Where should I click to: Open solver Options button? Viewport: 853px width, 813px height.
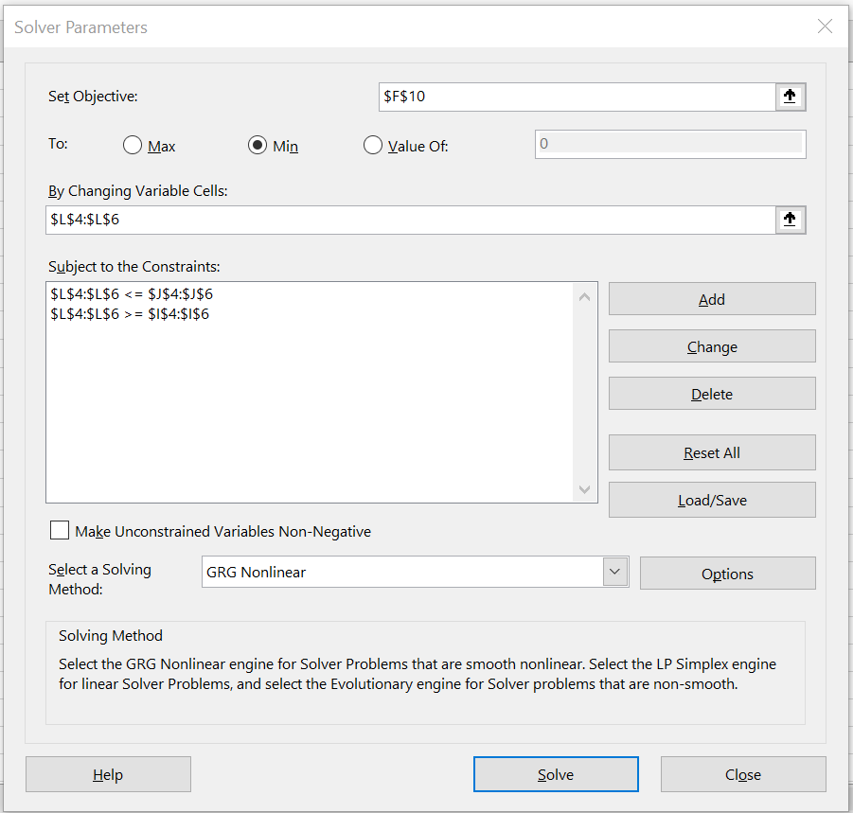[727, 574]
